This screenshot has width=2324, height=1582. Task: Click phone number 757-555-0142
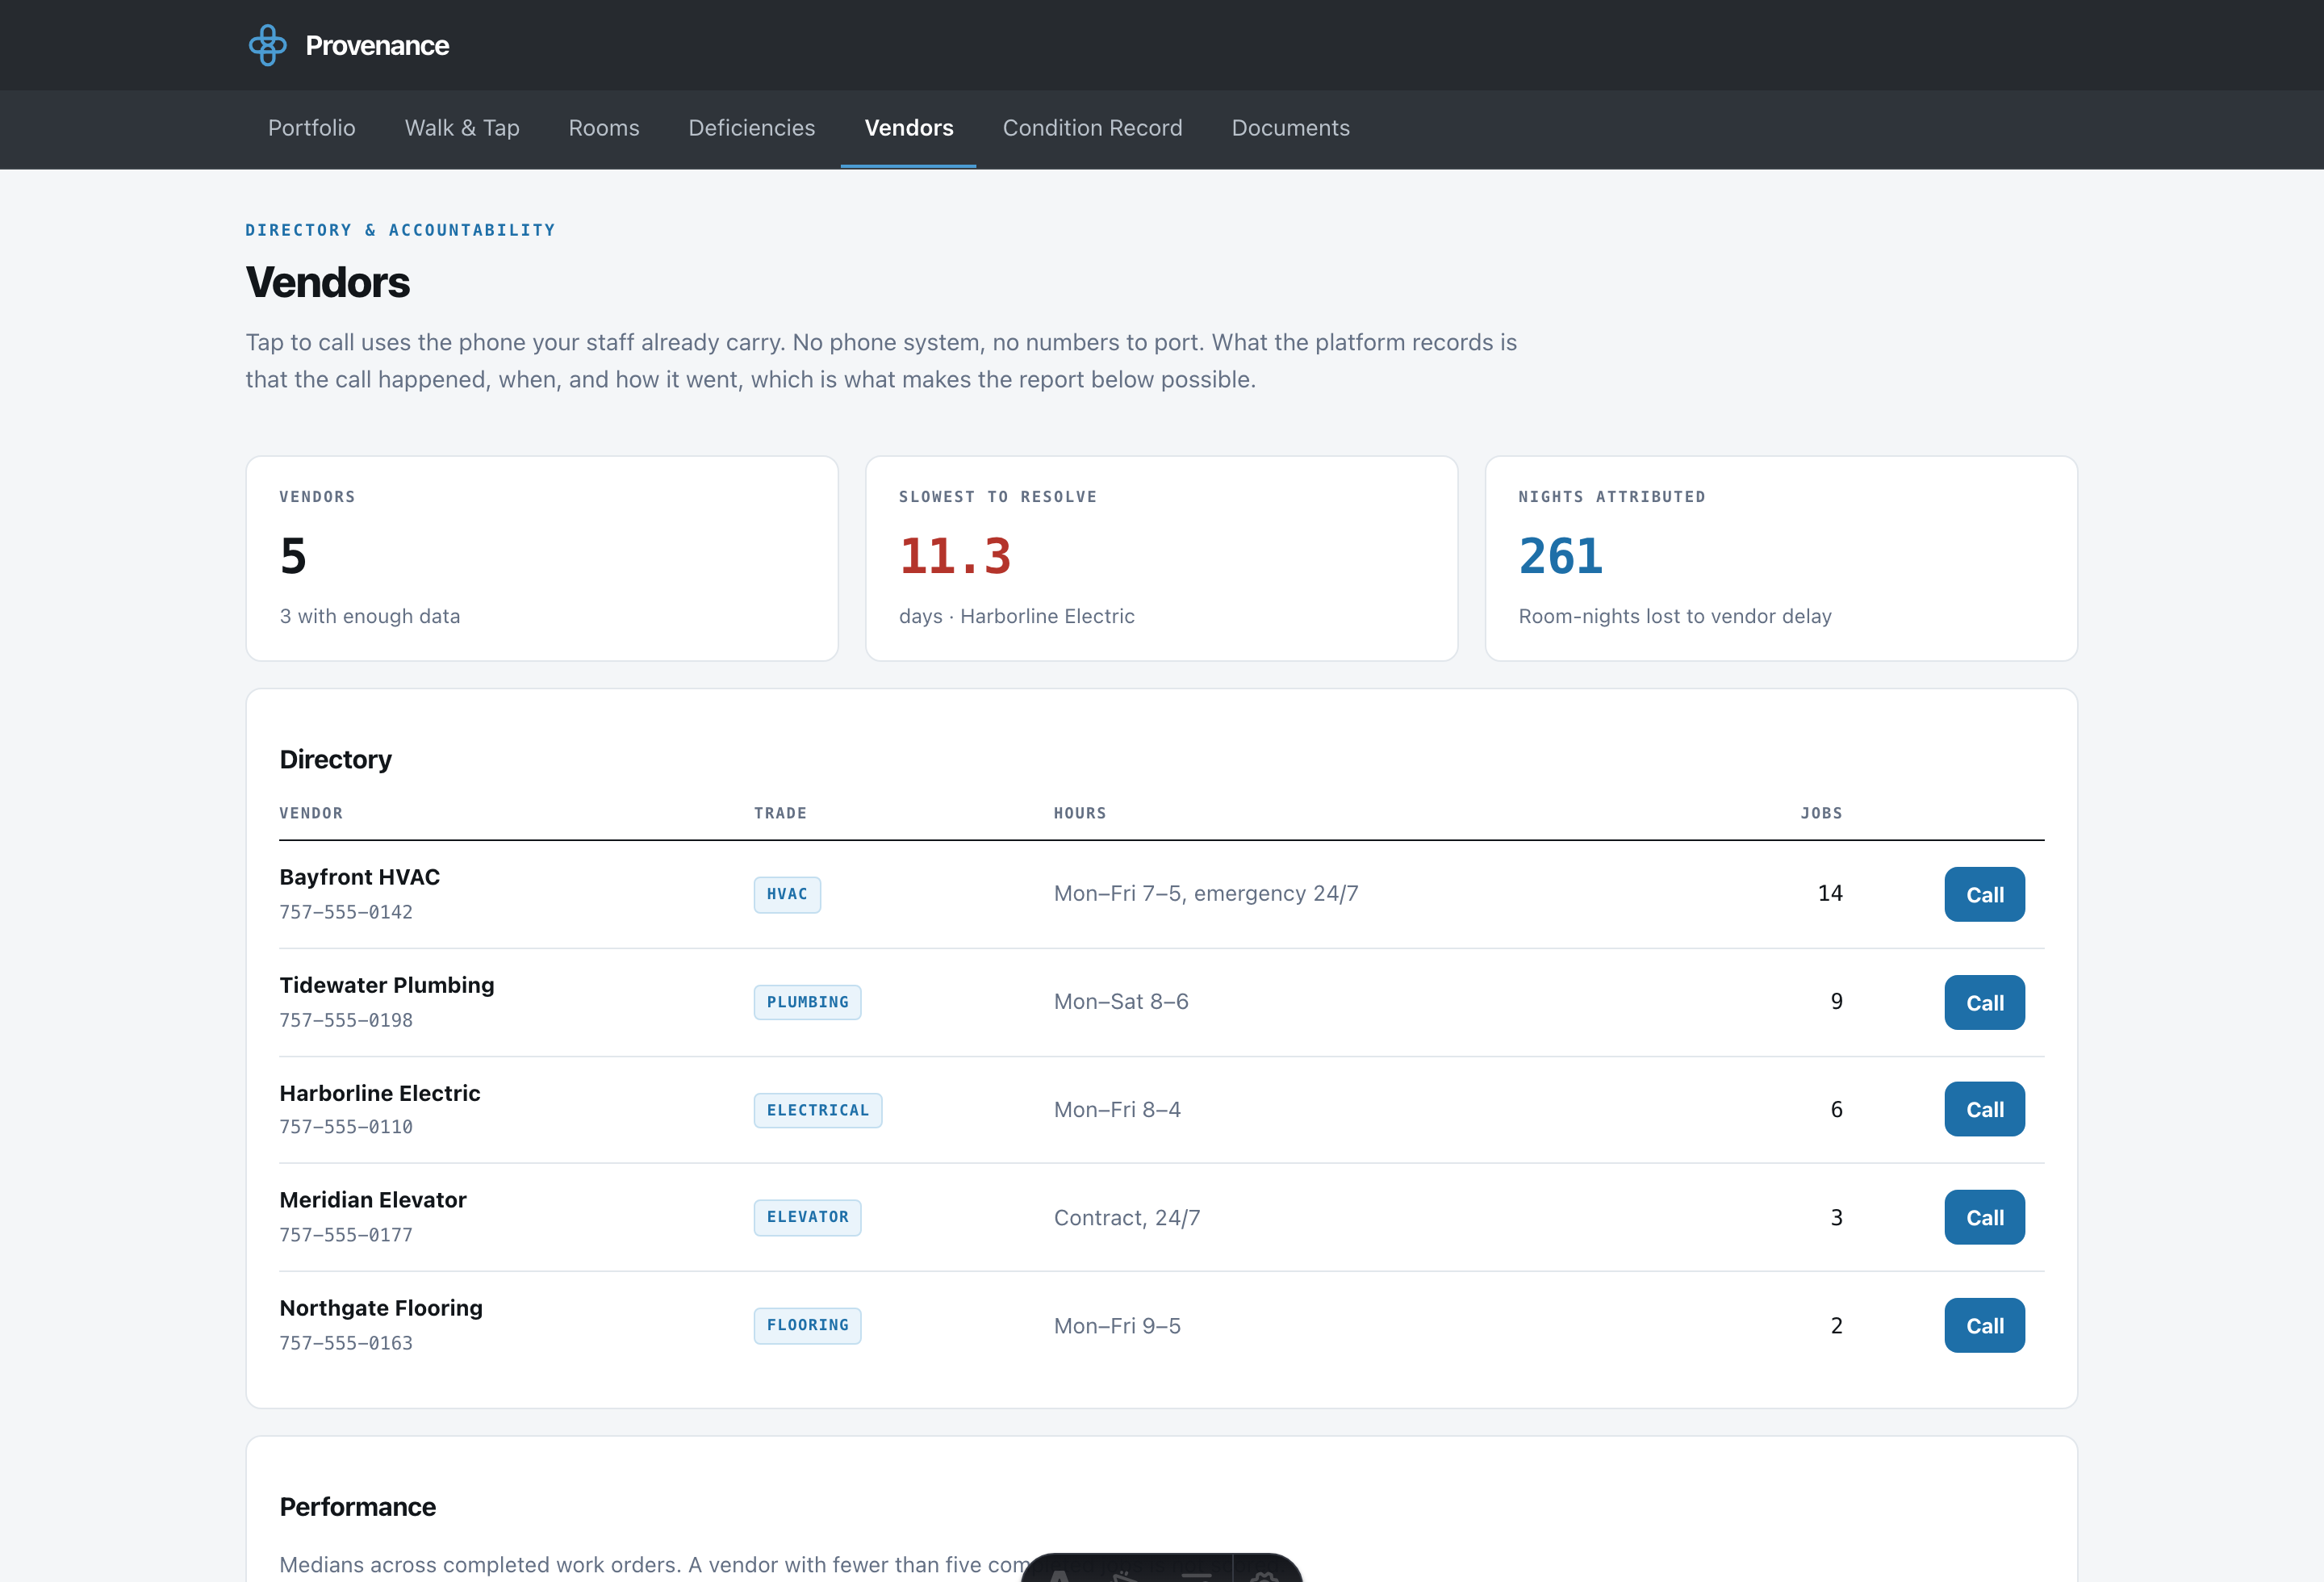pos(346,912)
